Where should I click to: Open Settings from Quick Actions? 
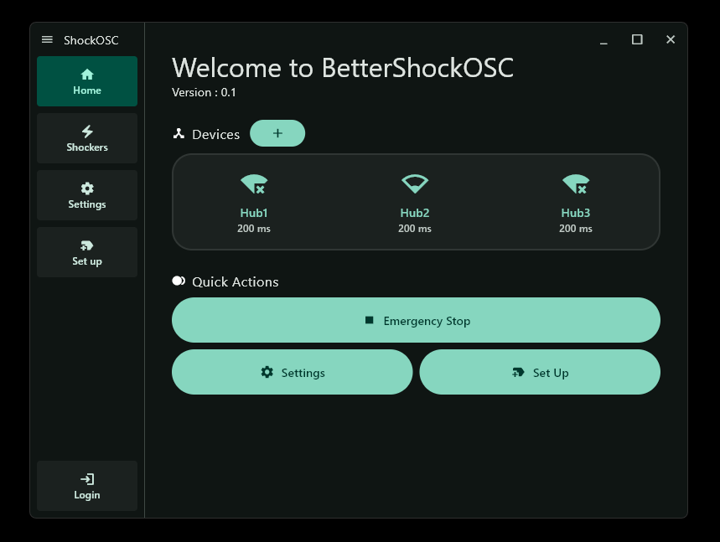point(292,372)
